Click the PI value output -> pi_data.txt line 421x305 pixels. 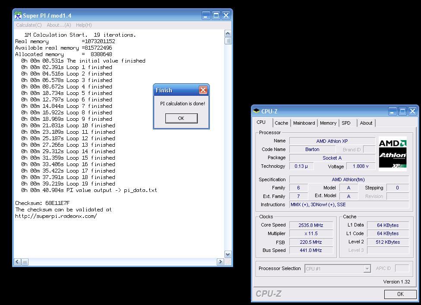pyautogui.click(x=89, y=190)
